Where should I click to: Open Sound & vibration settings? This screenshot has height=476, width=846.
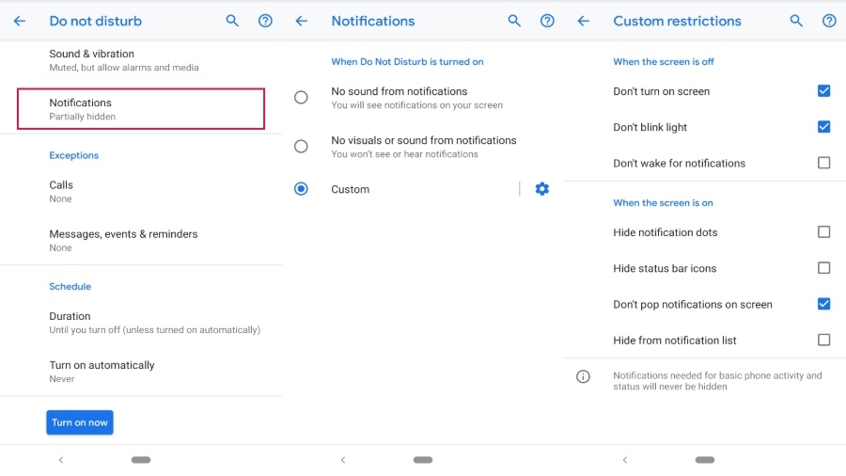tap(141, 60)
